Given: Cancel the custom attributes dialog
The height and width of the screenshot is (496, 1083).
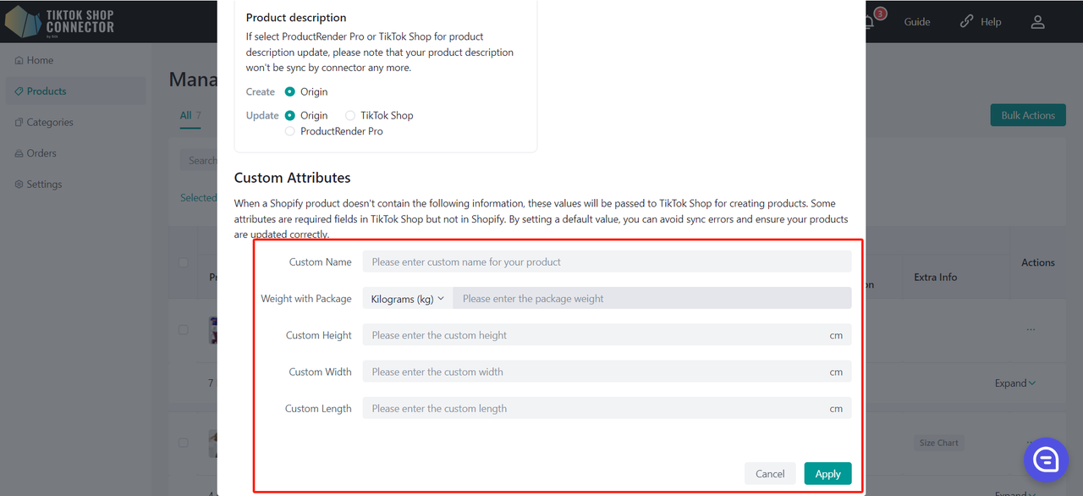Looking at the screenshot, I should coord(770,474).
